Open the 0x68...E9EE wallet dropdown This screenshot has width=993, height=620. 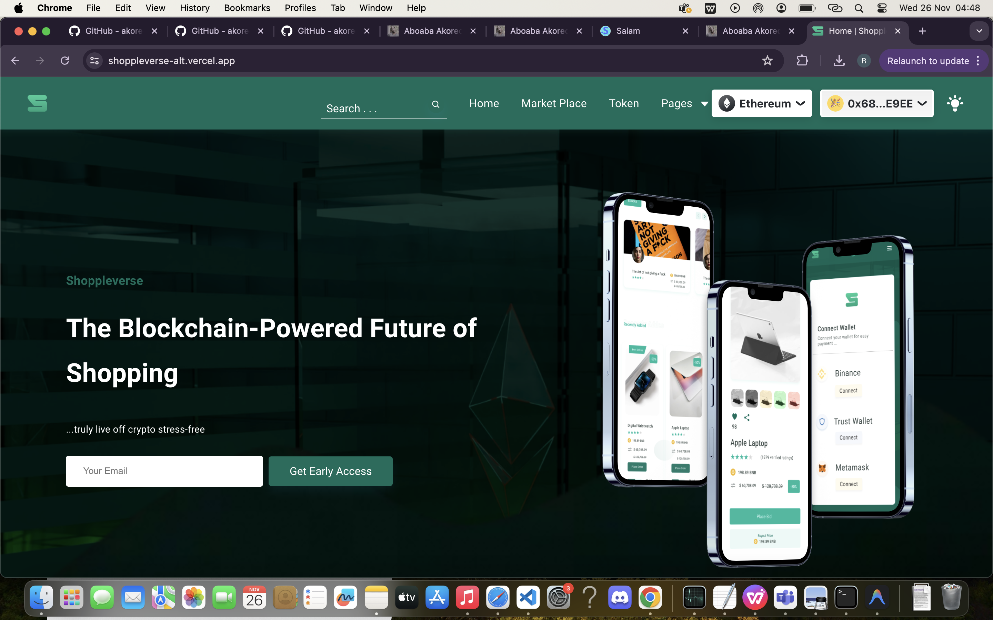tap(876, 103)
